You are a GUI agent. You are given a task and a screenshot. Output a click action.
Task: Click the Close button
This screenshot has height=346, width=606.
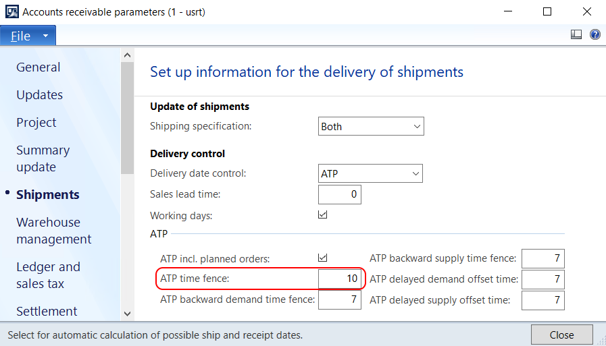pyautogui.click(x=561, y=335)
